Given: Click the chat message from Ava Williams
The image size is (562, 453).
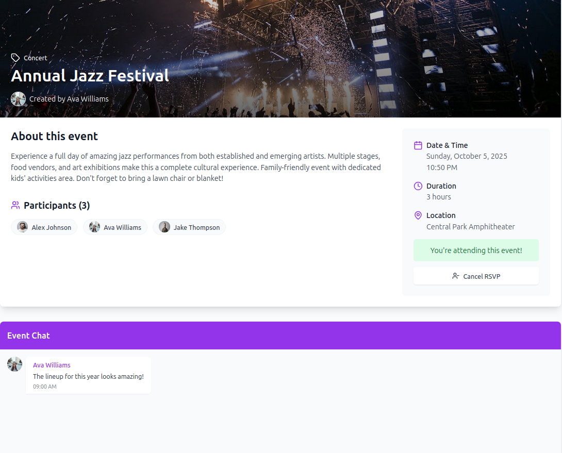Looking at the screenshot, I should 88,375.
